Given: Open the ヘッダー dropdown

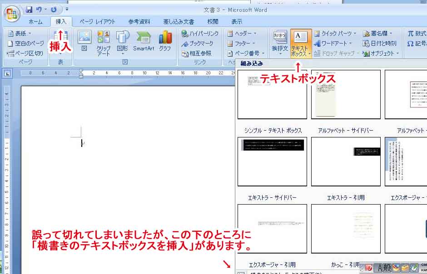Looking at the screenshot, I should (242, 34).
